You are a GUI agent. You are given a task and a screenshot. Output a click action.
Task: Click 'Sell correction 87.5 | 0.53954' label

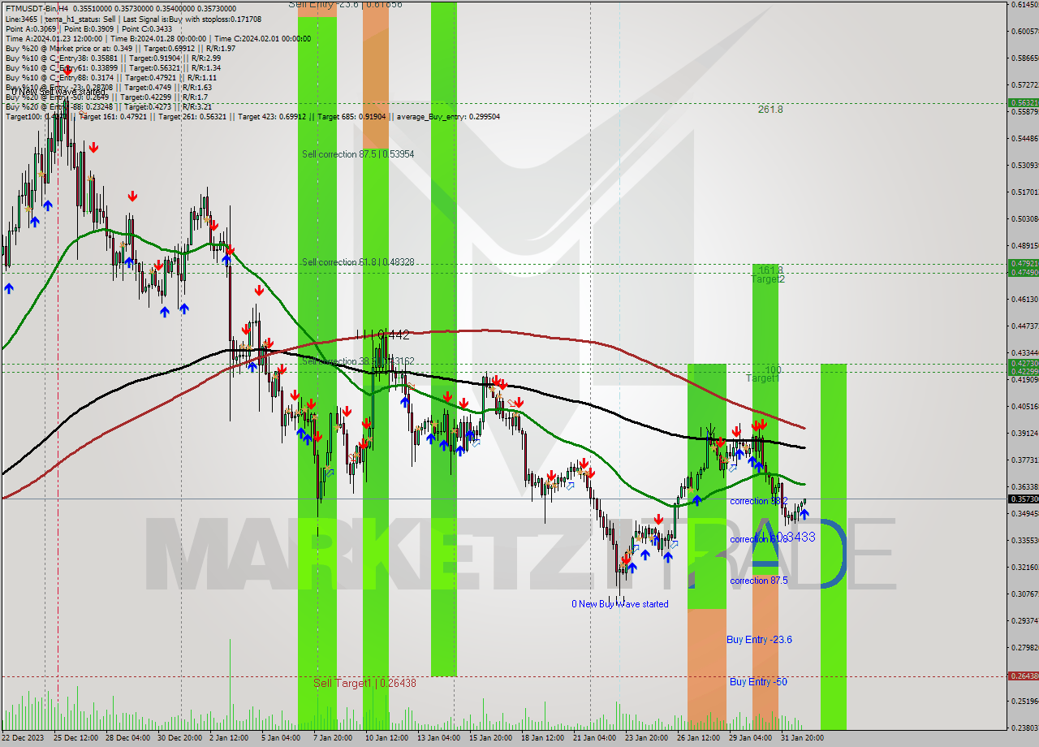tap(358, 154)
